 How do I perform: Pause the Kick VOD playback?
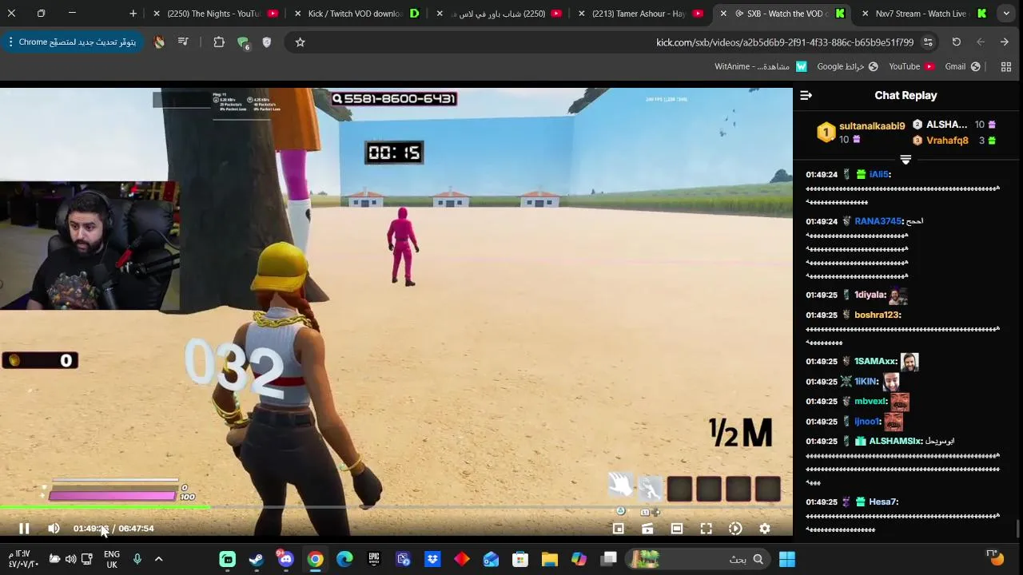point(24,529)
